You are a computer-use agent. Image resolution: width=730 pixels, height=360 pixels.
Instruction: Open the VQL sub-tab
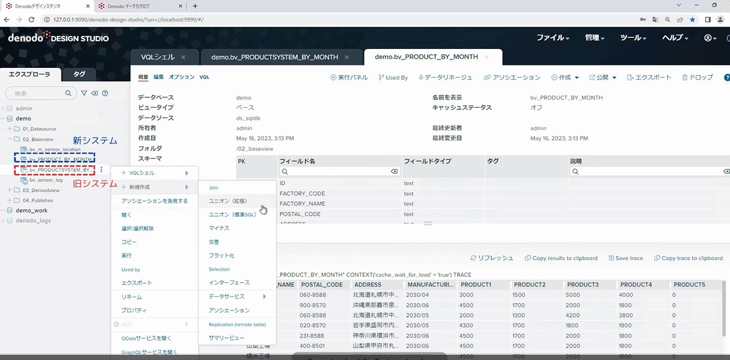(x=204, y=77)
